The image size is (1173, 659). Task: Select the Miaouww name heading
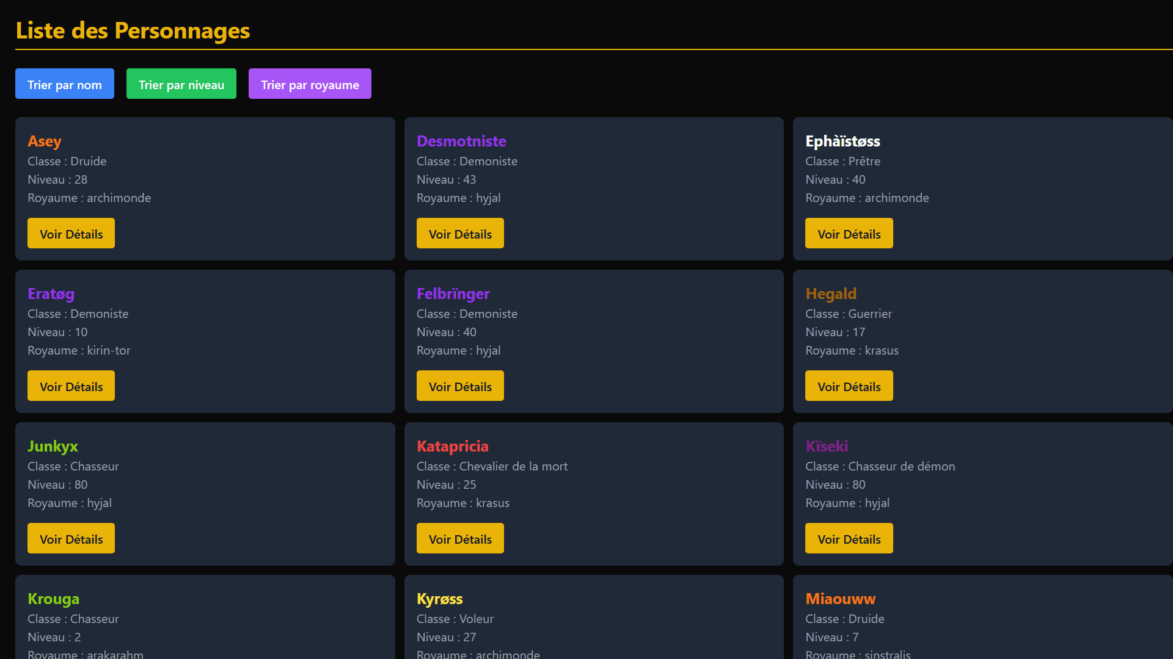point(840,599)
